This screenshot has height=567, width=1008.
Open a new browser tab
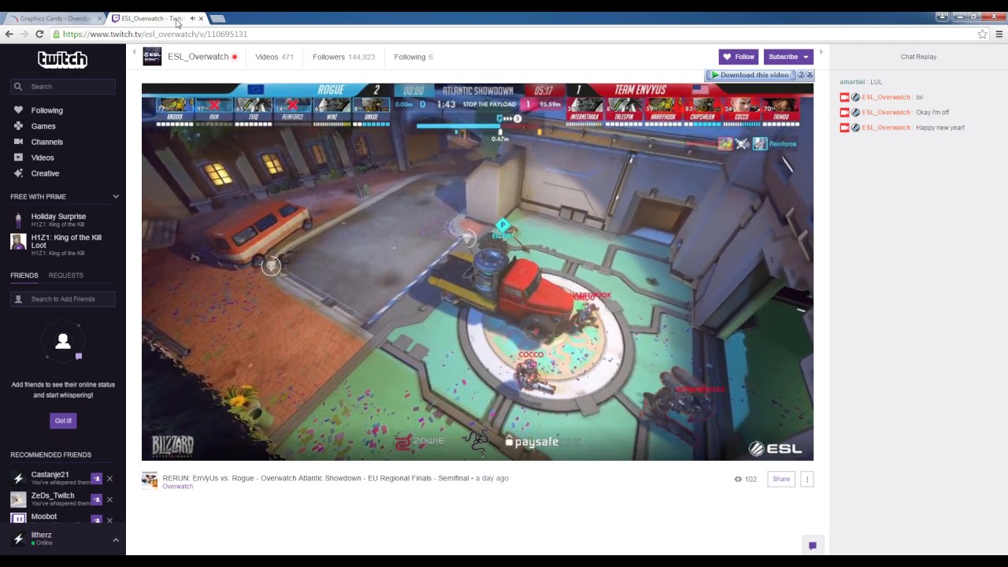[218, 18]
